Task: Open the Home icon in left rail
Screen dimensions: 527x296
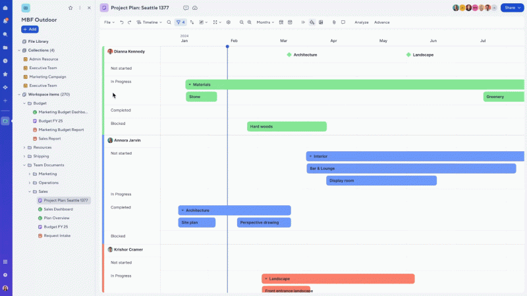Action: click(5, 8)
